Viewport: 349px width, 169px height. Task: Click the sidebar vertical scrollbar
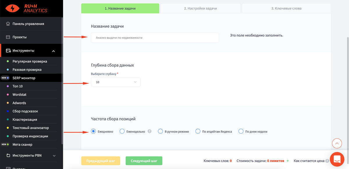point(62,80)
